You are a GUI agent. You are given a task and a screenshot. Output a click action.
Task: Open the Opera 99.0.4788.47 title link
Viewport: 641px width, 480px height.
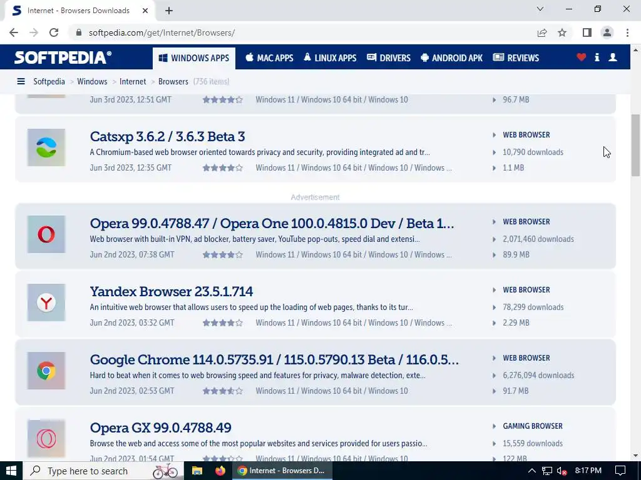pyautogui.click(x=272, y=224)
